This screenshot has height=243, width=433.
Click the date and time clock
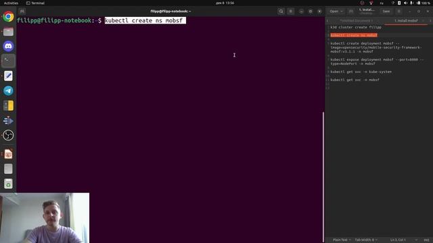[x=225, y=3]
